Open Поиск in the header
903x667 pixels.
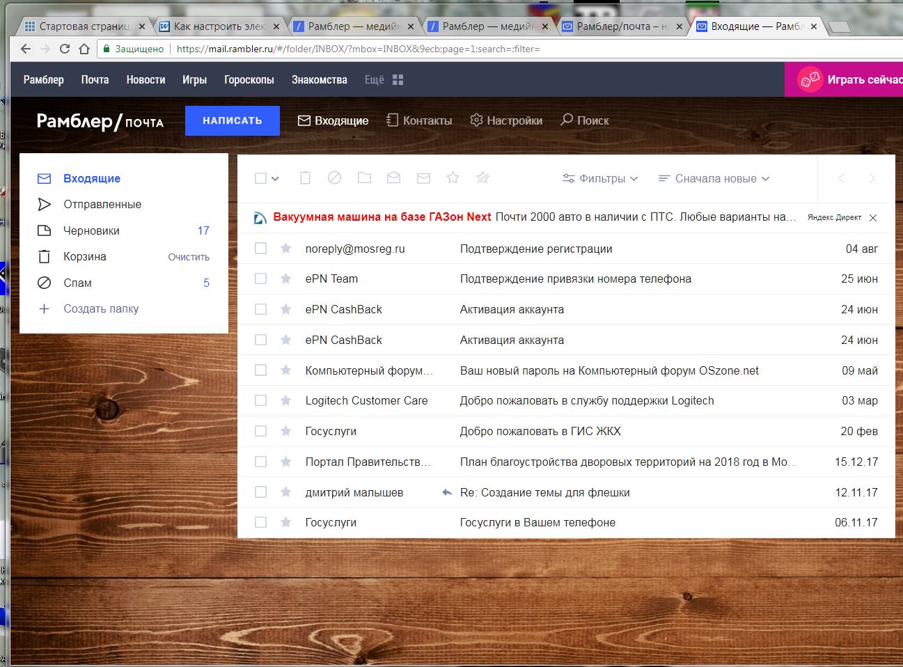(585, 120)
